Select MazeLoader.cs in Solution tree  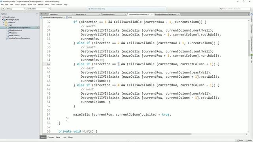point(14,35)
